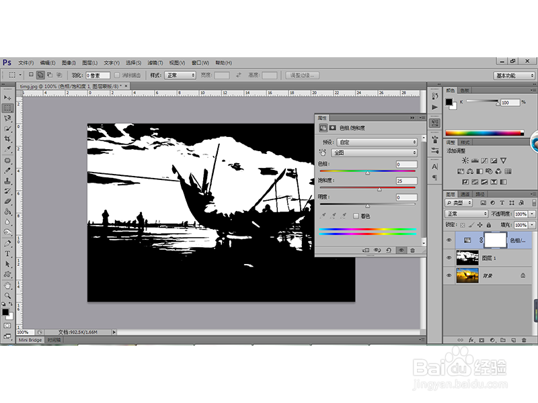This screenshot has height=403, width=538.
Task: Hide layer 图层 1
Action: 449,258
